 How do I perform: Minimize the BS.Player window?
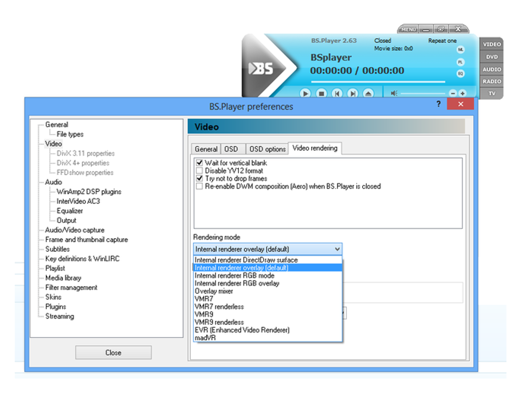(x=426, y=29)
